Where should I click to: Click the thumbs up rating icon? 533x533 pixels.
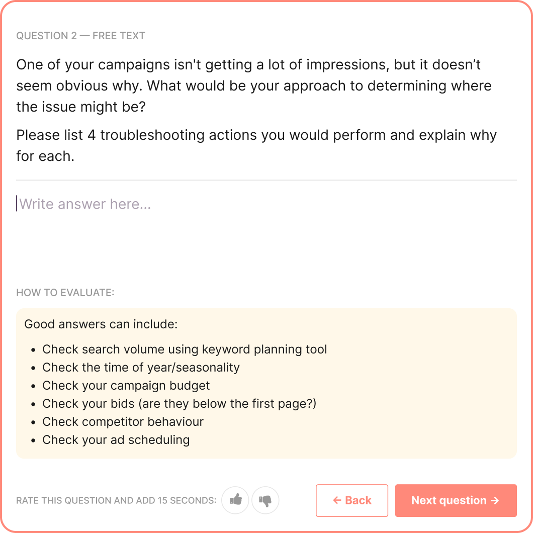(235, 500)
